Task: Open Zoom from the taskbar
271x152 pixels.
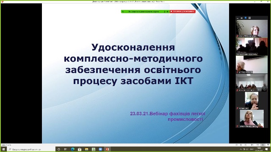Action: (100, 149)
